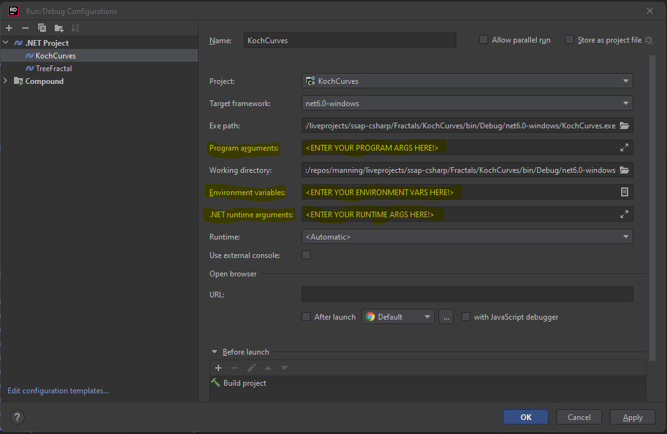Image resolution: width=667 pixels, height=434 pixels.
Task: Copy the selected configuration
Action: point(42,28)
